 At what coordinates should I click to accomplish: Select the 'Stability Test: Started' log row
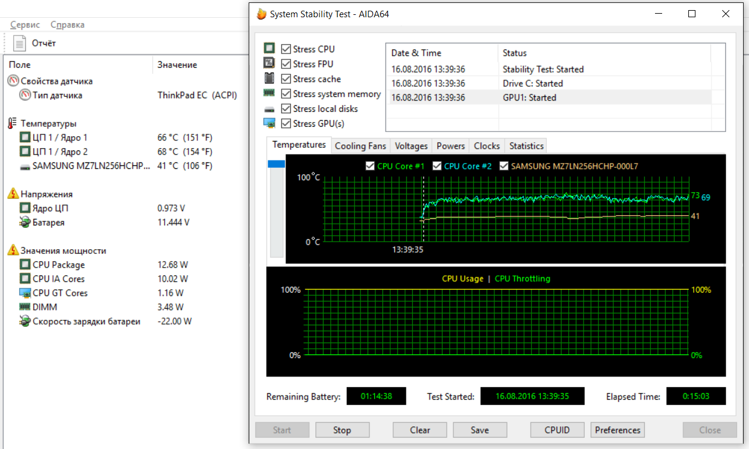550,69
